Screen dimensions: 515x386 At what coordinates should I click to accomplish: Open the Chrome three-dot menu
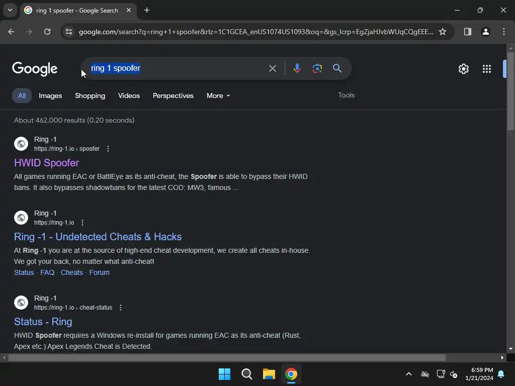point(504,32)
